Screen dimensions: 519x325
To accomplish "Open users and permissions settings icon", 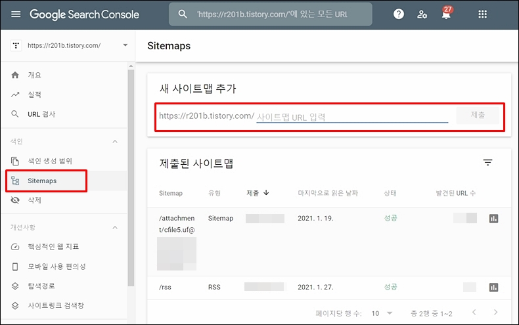I will pyautogui.click(x=422, y=14).
